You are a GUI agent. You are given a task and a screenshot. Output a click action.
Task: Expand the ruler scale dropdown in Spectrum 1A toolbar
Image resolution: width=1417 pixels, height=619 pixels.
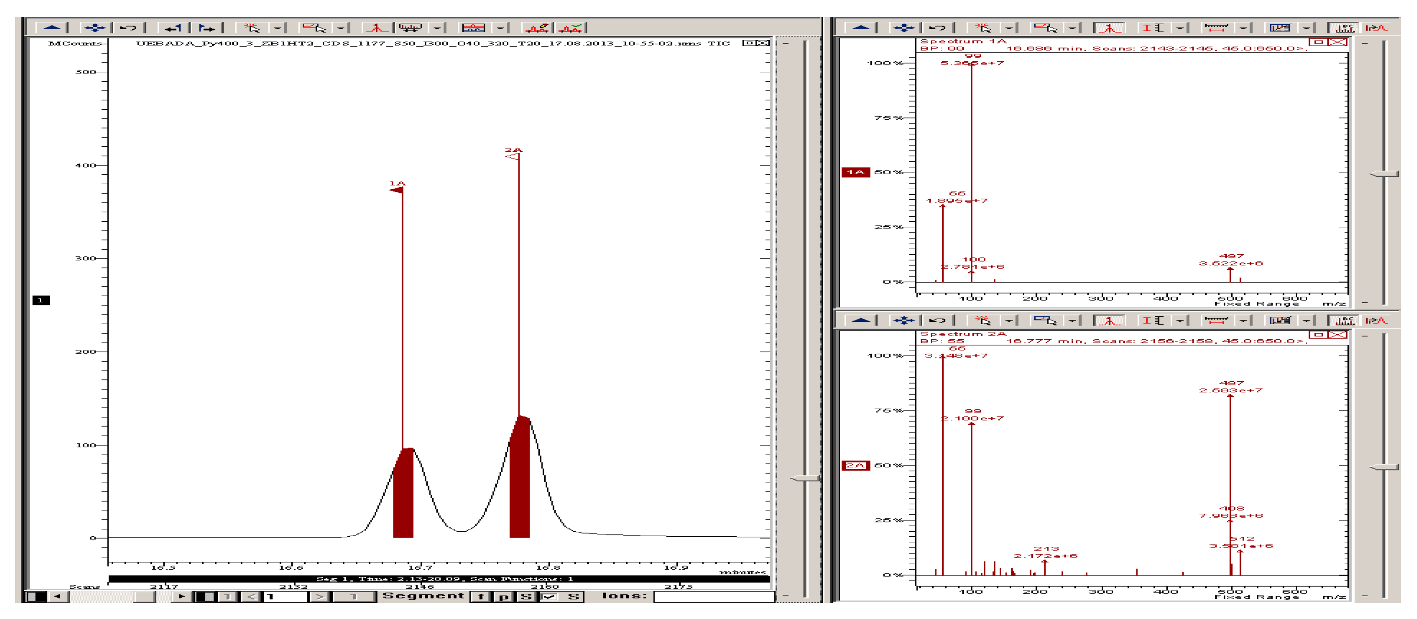pyautogui.click(x=1243, y=27)
